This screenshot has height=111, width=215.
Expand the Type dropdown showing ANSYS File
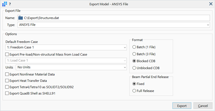113,25
